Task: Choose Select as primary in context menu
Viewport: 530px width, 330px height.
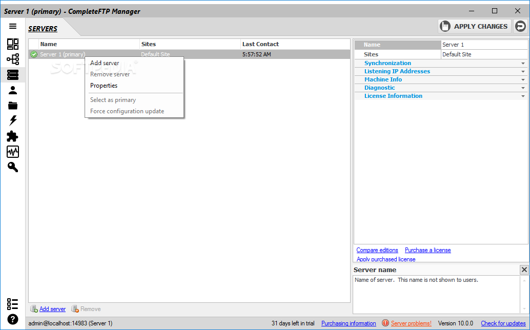Action: click(x=113, y=100)
